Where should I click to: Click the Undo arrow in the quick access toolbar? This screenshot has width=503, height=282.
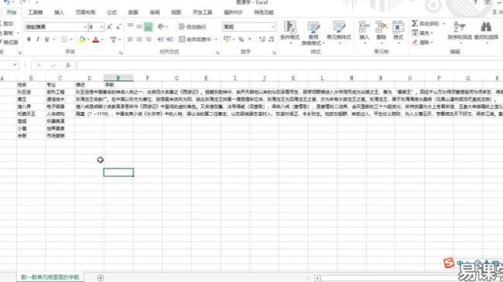click(x=6, y=2)
